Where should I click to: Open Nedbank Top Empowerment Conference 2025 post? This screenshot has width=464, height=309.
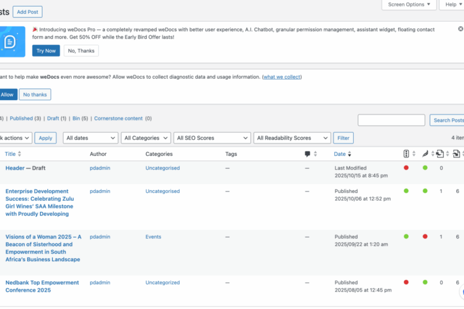click(x=42, y=286)
